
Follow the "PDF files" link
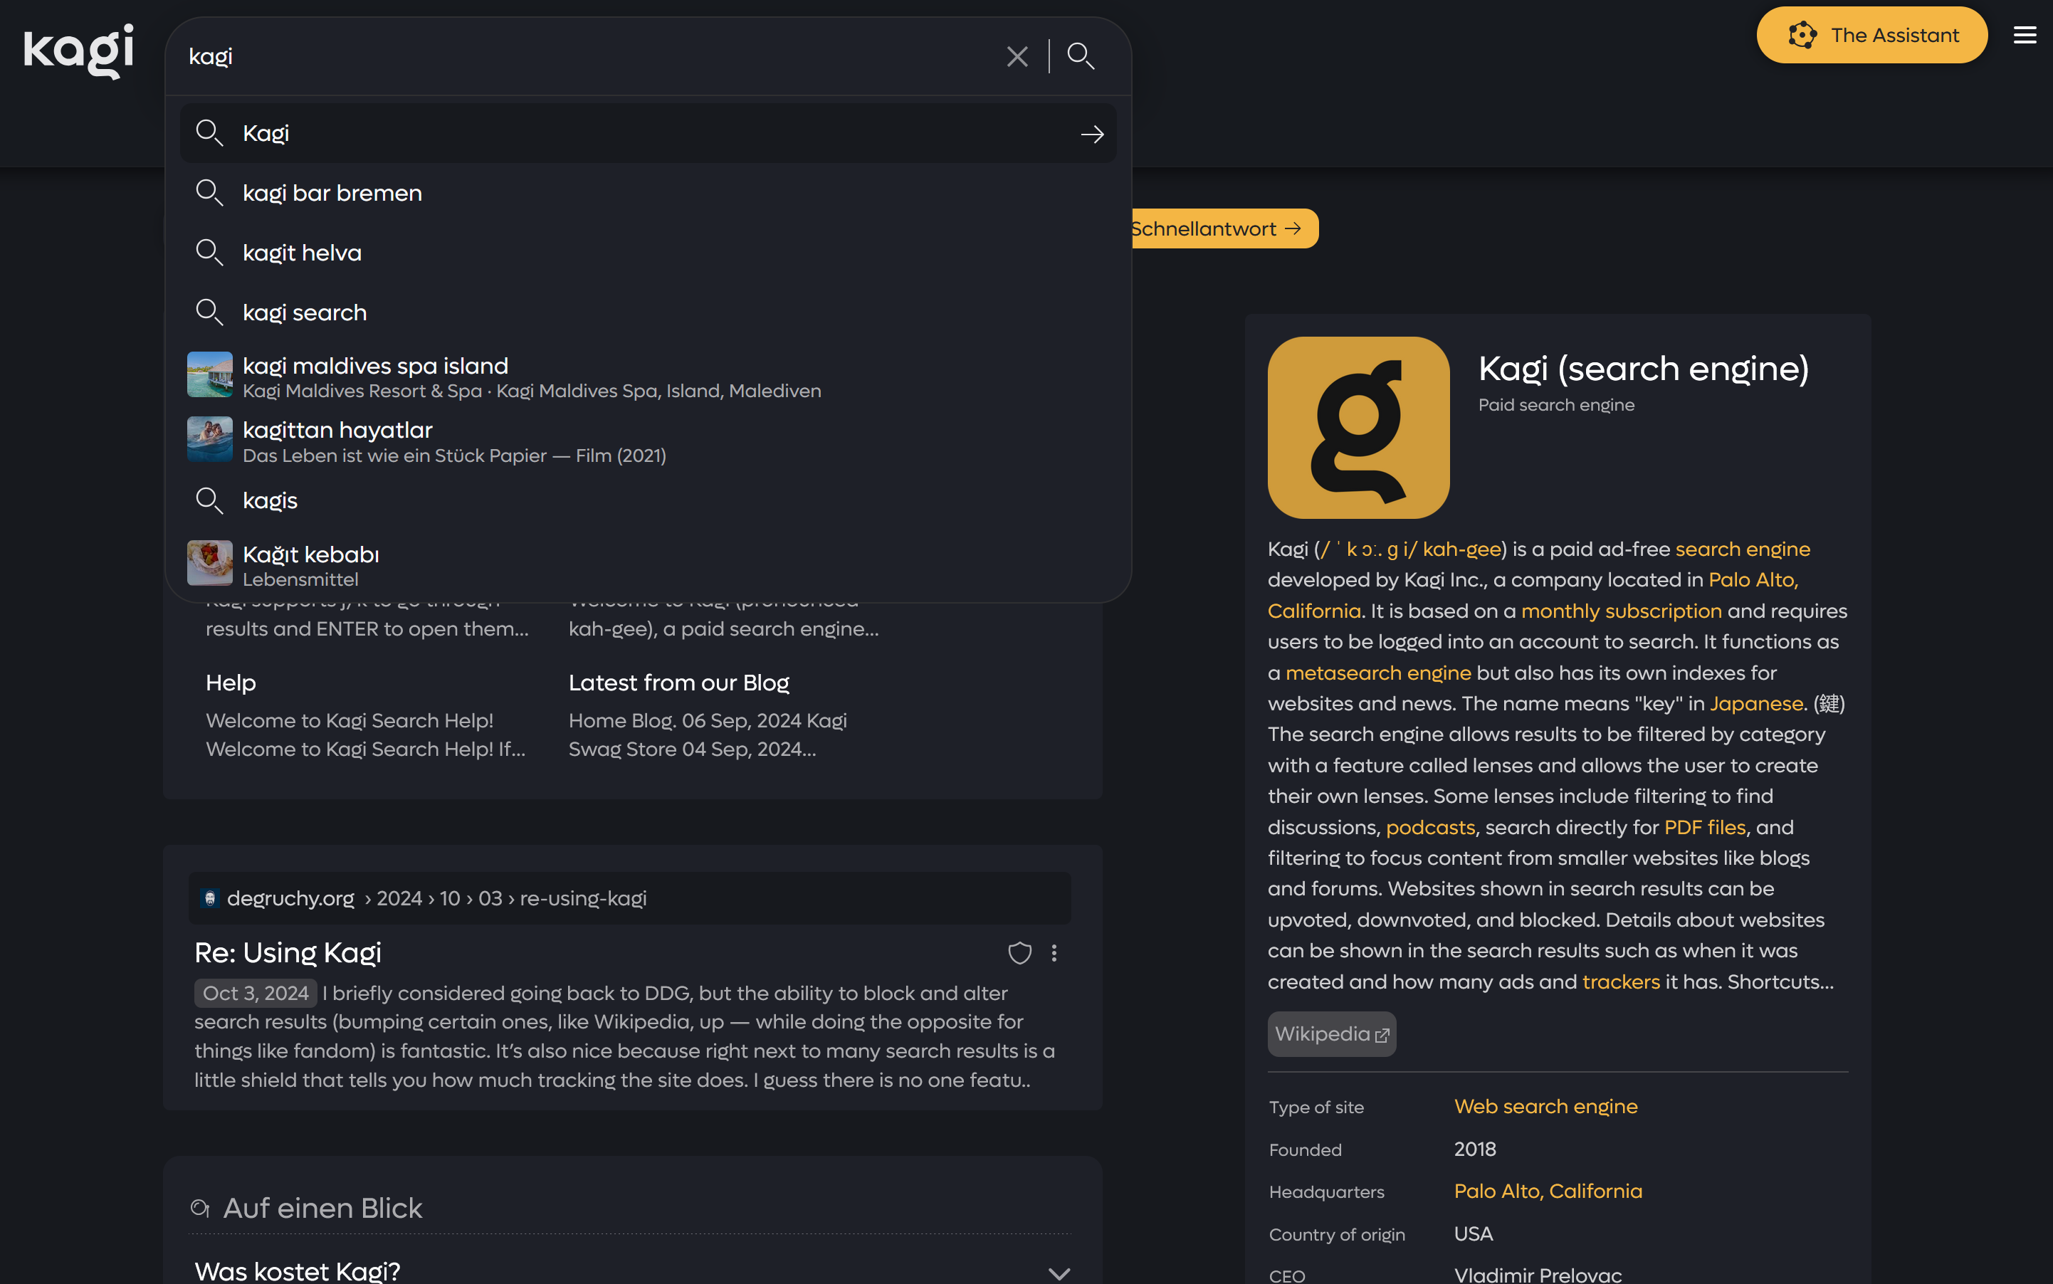1705,827
